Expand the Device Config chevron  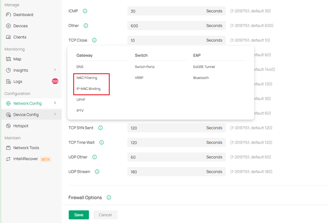55,114
